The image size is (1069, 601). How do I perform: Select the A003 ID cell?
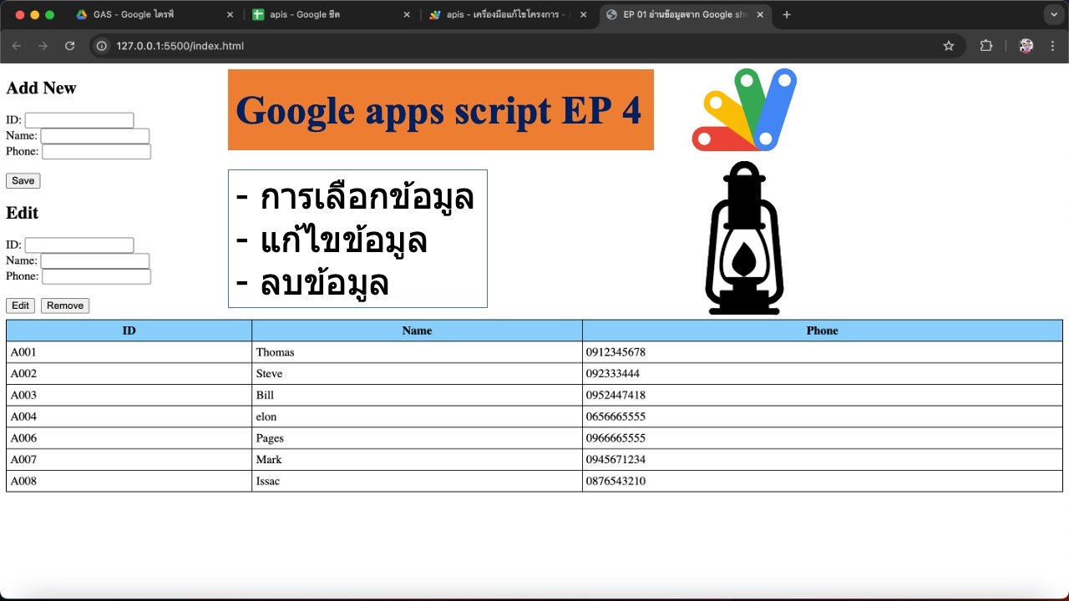[129, 396]
